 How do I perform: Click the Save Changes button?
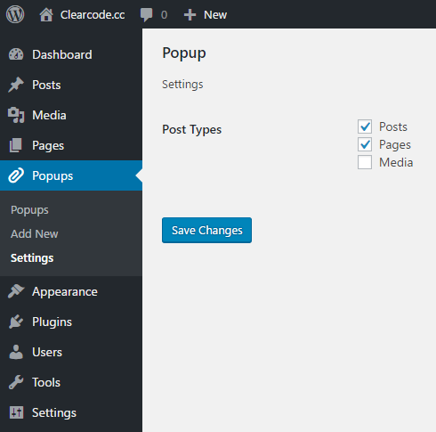[206, 231]
